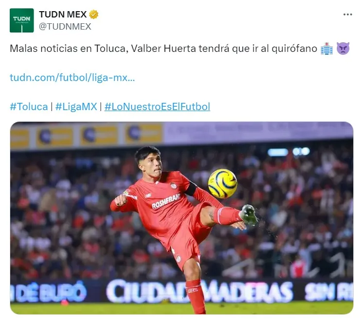
Task: Click the Roshfrans sponsor text on the jersey
Action: click(166, 201)
